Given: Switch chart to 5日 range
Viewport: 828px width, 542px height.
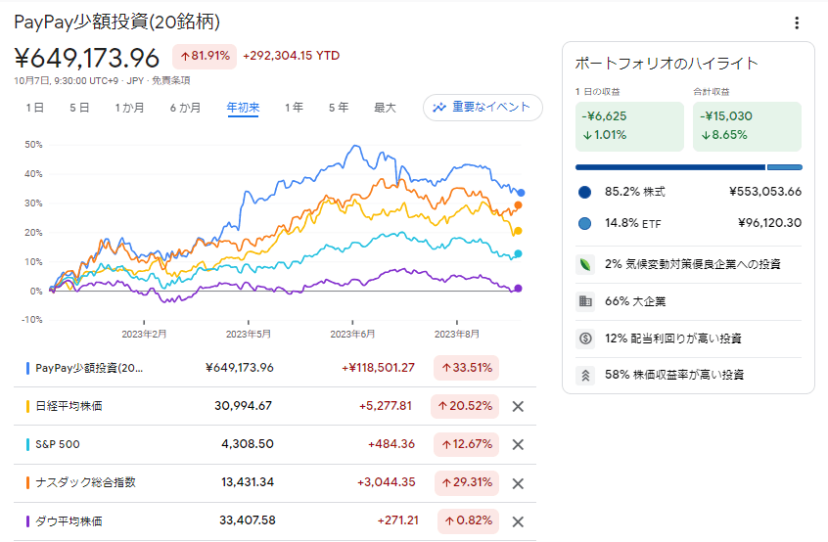Looking at the screenshot, I should (79, 108).
